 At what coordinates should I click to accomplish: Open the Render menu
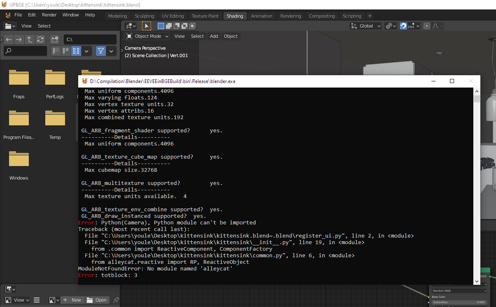click(x=49, y=15)
